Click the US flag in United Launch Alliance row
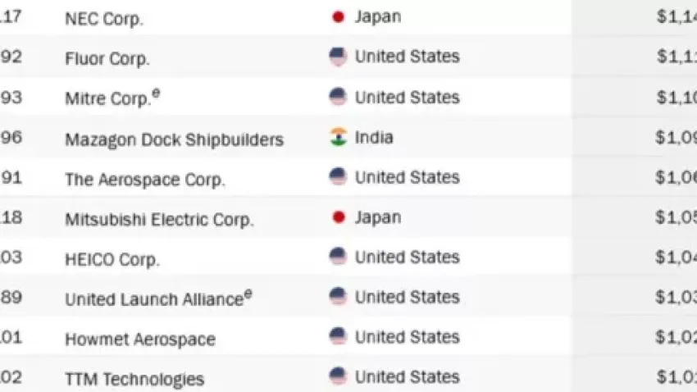Viewport: 697px width, 392px height. click(x=338, y=297)
